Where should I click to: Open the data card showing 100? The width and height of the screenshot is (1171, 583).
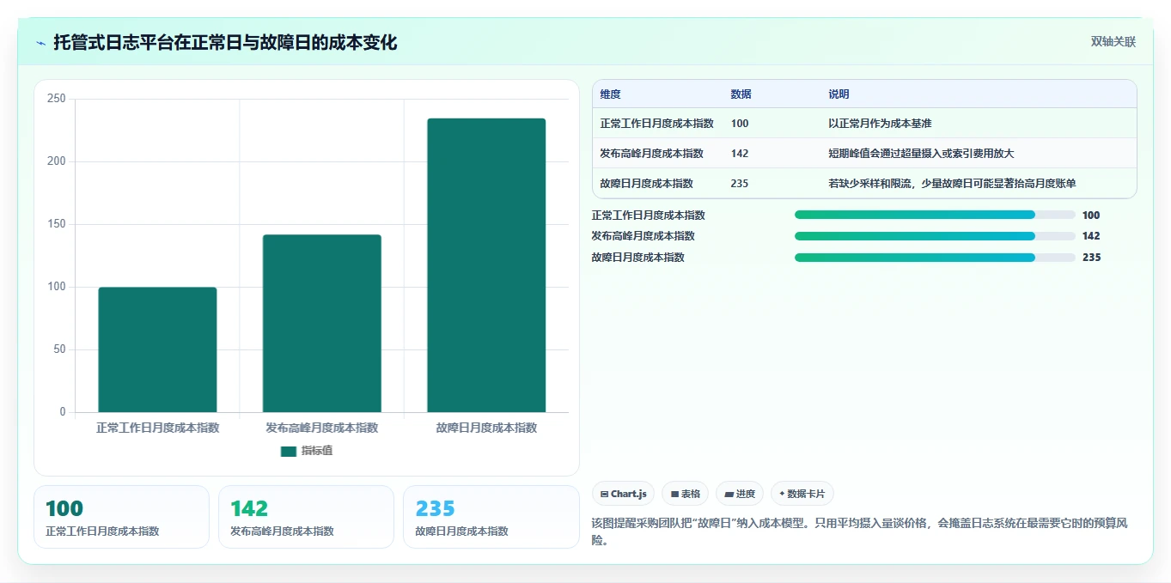pyautogui.click(x=121, y=517)
